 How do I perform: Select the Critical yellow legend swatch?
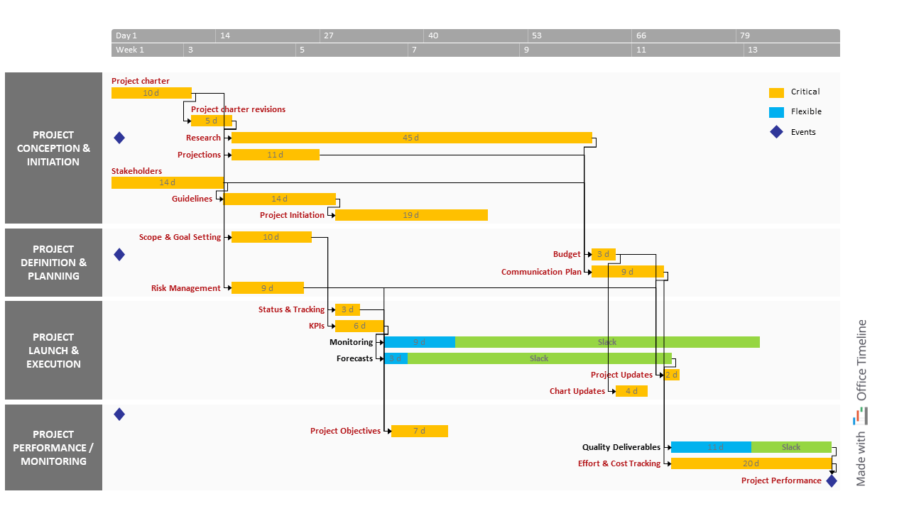point(776,92)
